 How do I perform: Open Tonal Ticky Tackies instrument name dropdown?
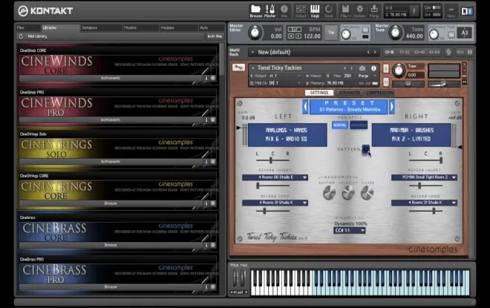[252, 68]
